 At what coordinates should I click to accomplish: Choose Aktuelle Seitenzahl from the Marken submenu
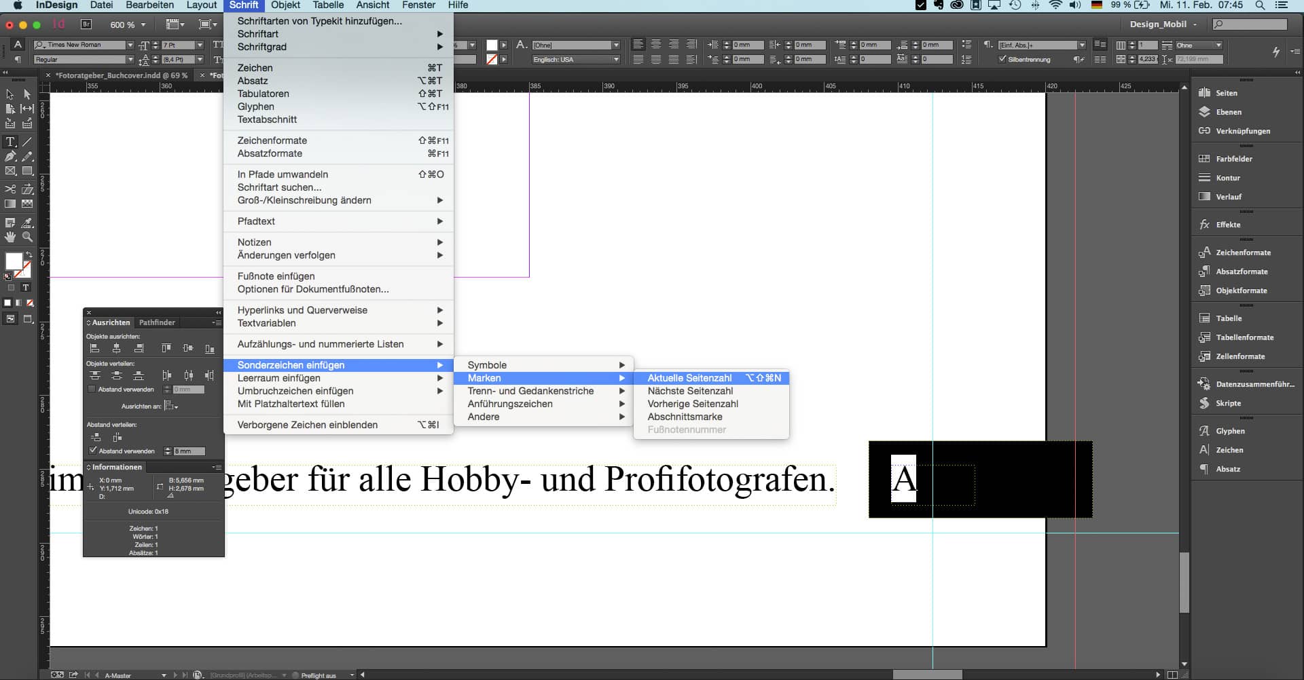(x=689, y=378)
